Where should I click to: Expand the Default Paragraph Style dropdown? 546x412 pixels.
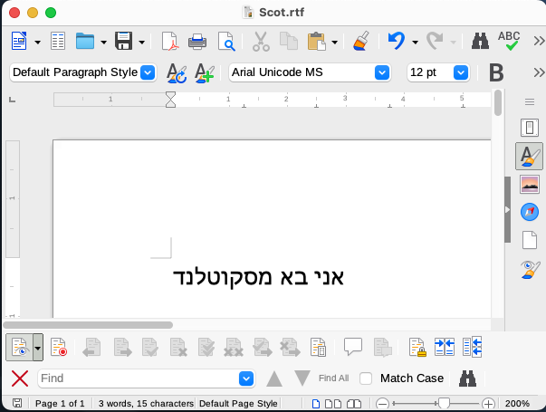(x=148, y=72)
